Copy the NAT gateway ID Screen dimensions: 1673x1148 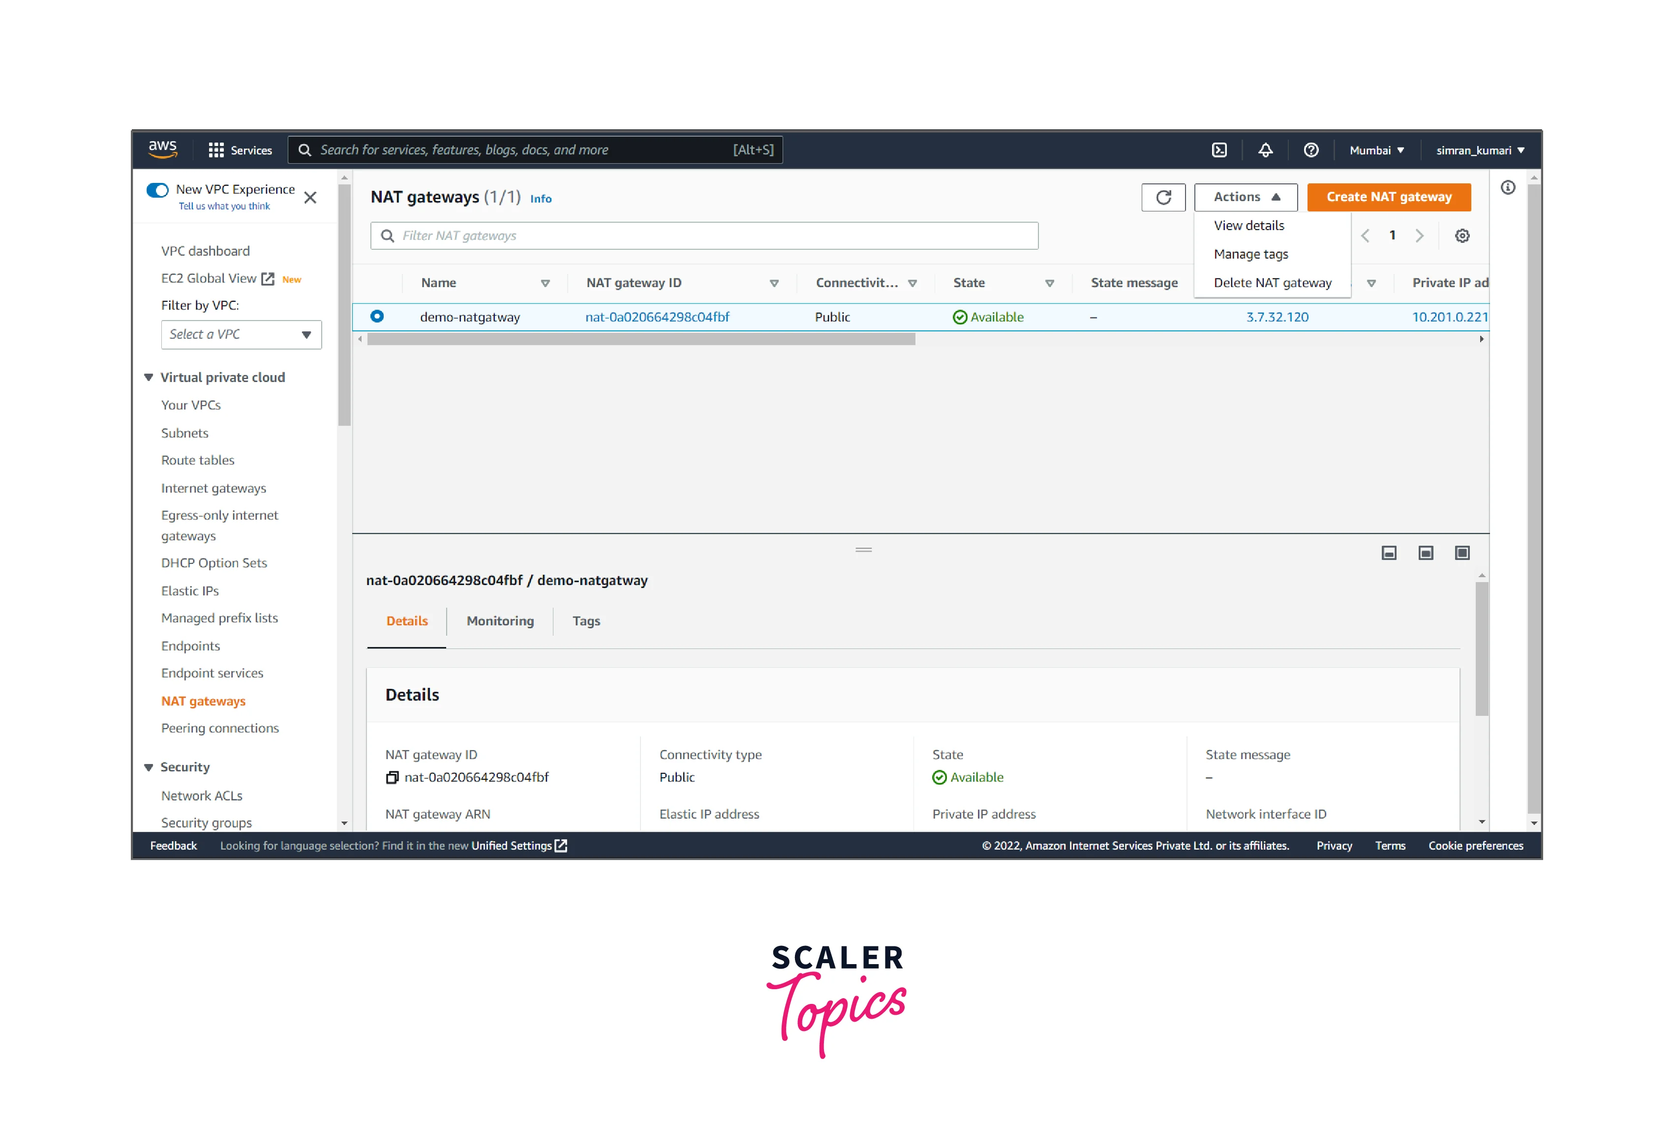pos(393,777)
